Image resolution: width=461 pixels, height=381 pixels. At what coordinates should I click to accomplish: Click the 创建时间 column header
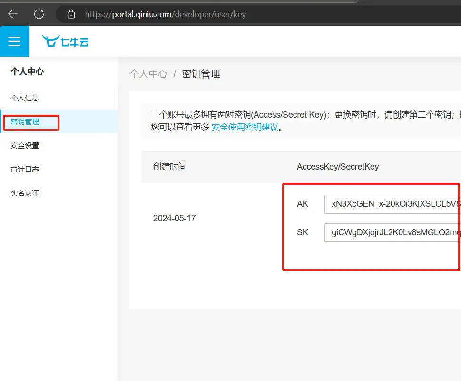pos(170,167)
